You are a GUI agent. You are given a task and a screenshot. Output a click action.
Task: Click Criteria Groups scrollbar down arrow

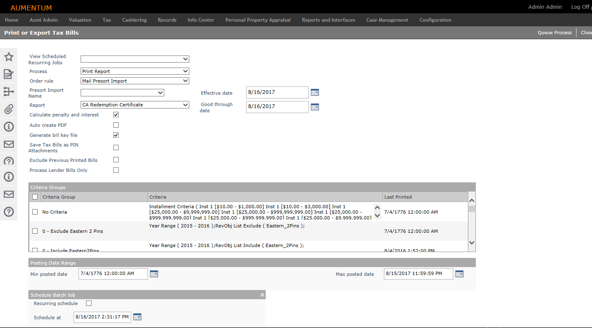point(472,242)
